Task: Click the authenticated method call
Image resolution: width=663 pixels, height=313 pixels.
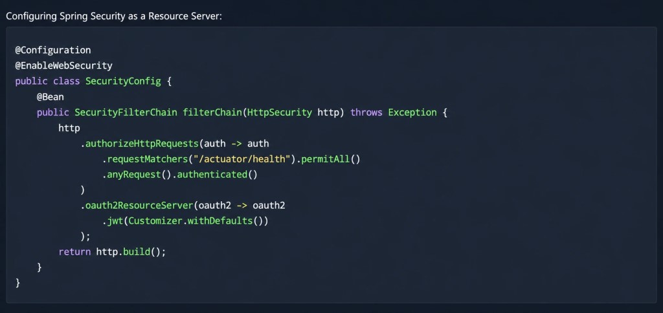Action: (x=212, y=175)
